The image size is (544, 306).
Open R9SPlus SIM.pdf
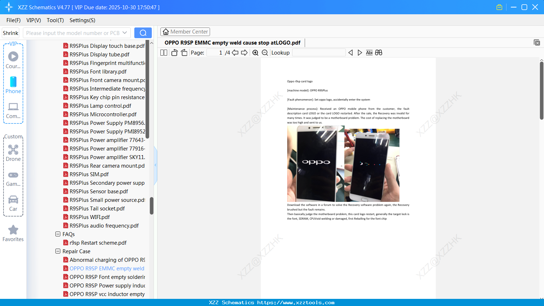89,174
